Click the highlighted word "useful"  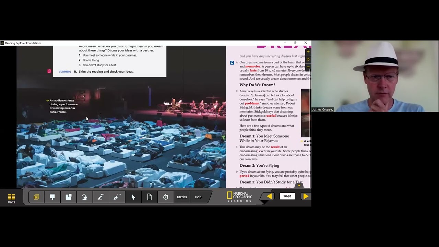tap(271, 116)
